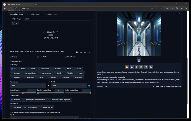Select the generated image thumbnail
Viewport: 191px width, 121px height.
coord(139,60)
